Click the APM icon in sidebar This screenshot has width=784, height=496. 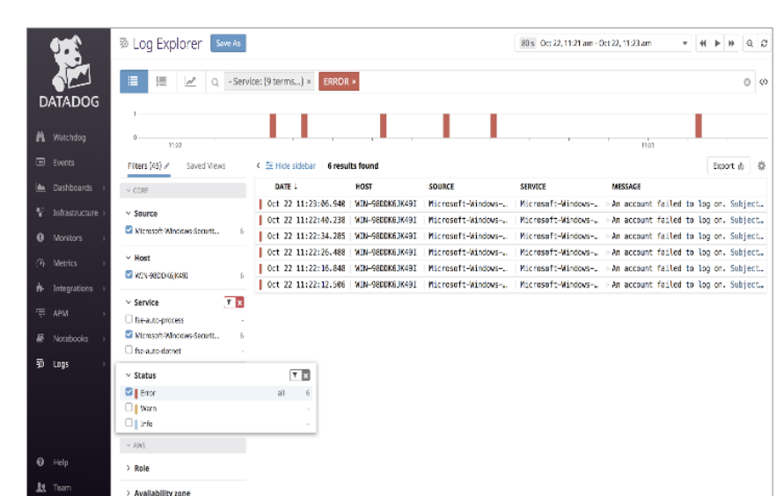(x=40, y=313)
